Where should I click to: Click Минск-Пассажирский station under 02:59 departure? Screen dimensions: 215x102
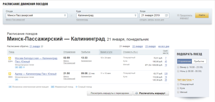point(69,62)
